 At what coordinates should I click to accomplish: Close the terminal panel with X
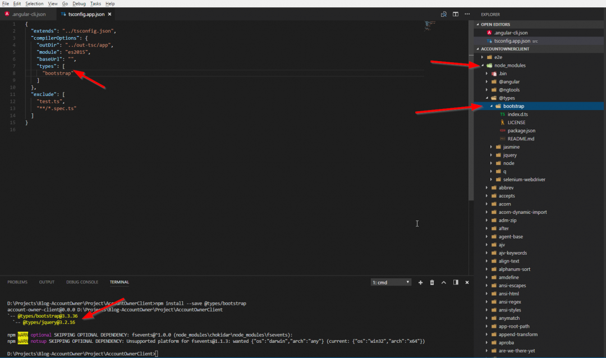tap(466, 282)
